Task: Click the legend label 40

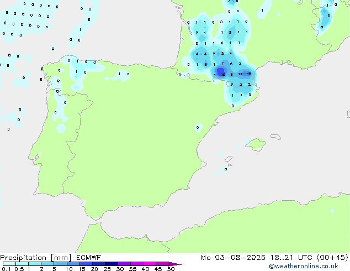Action: [145, 269]
